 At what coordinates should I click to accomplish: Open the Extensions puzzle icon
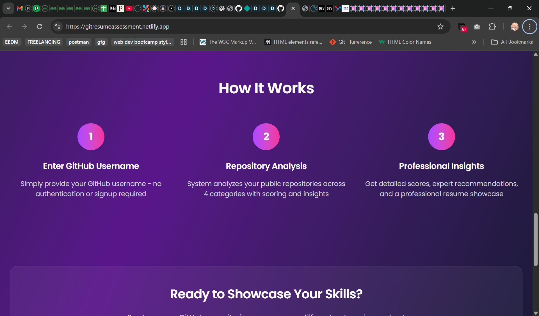tap(492, 27)
